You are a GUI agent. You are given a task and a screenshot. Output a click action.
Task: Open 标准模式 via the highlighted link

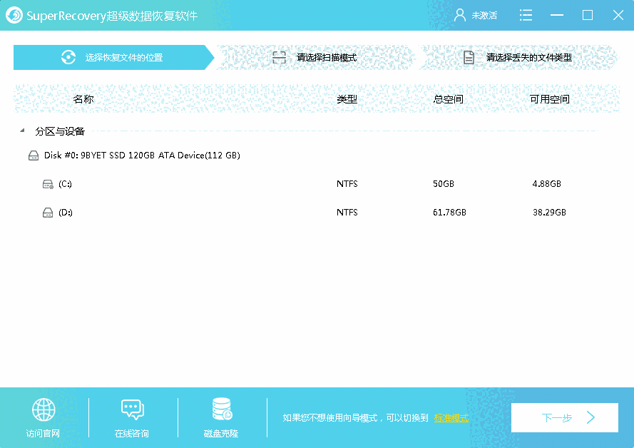[x=450, y=417]
